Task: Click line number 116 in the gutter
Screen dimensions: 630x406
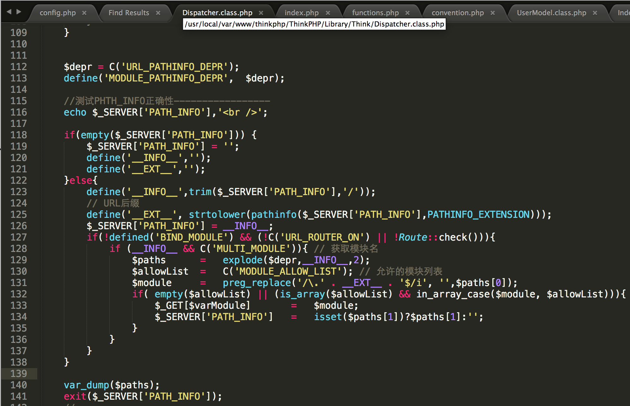Action: [19, 112]
